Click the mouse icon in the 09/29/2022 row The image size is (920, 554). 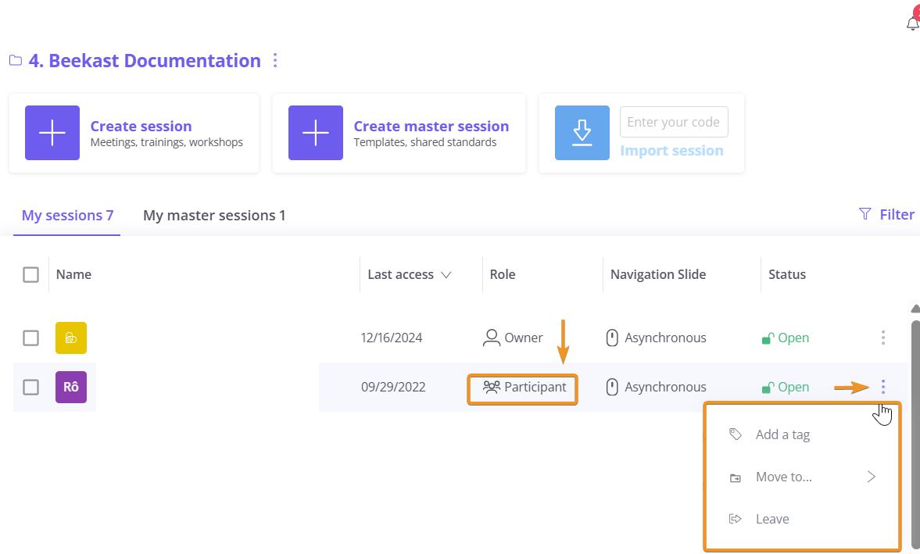coord(612,387)
